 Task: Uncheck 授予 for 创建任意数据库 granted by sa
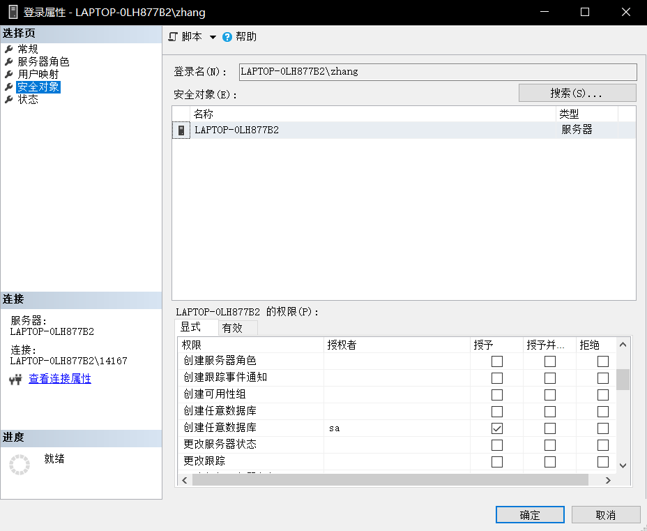(x=497, y=428)
